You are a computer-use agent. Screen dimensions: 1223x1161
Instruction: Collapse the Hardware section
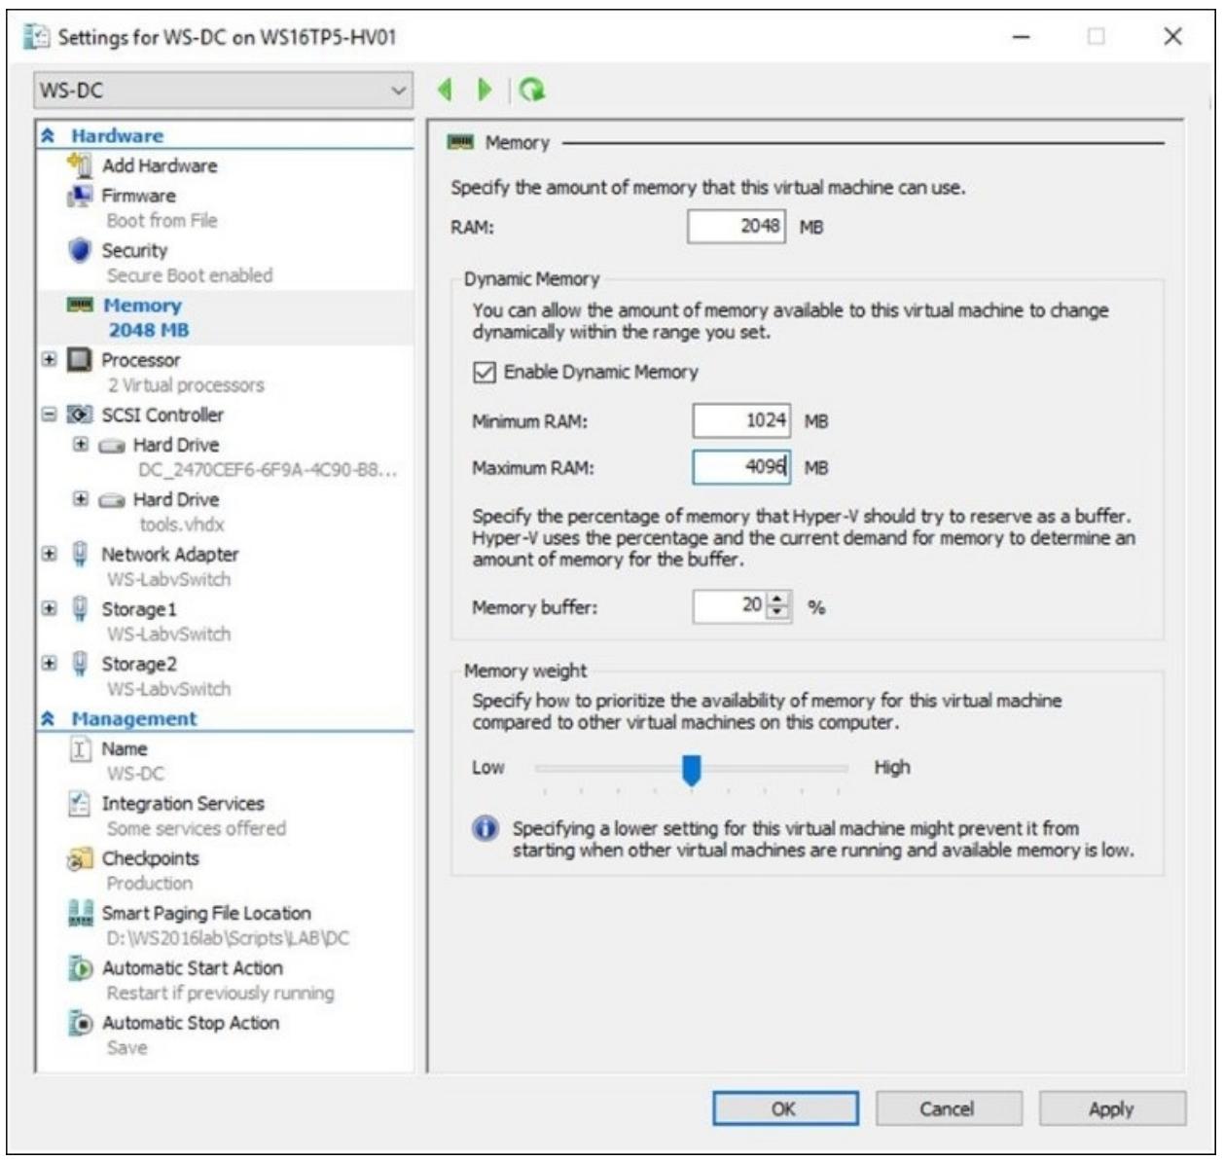[48, 136]
